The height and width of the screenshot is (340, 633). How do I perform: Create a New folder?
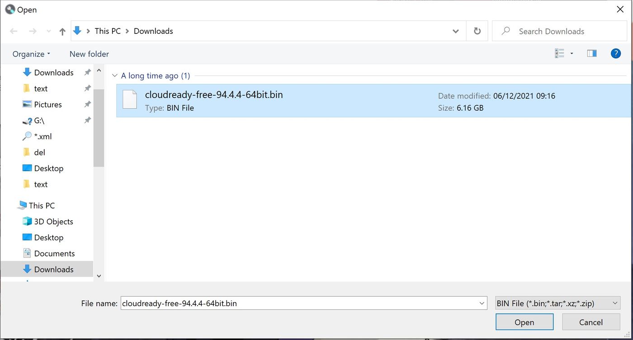(x=89, y=54)
